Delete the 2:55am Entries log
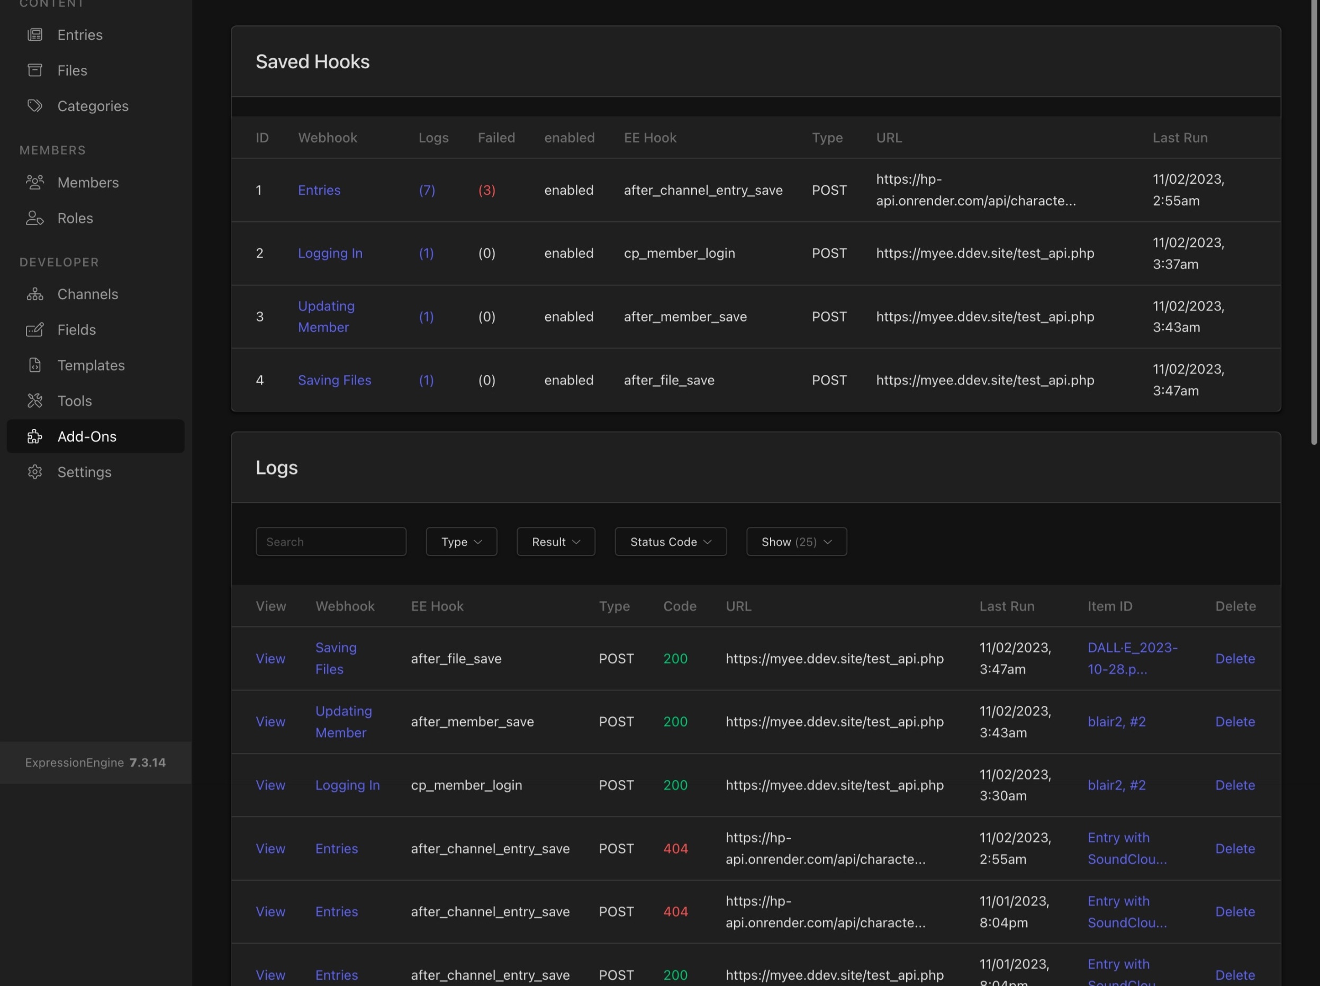Screen dimensions: 1320x986 tap(1235, 848)
